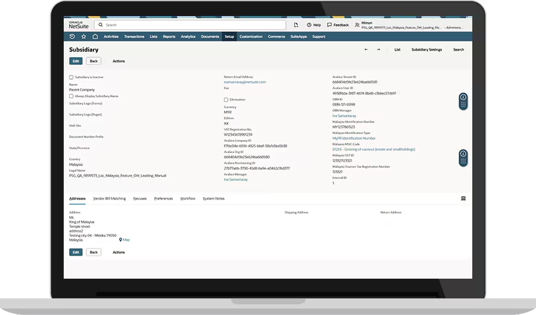Open the upper floating help widget

(x=463, y=101)
